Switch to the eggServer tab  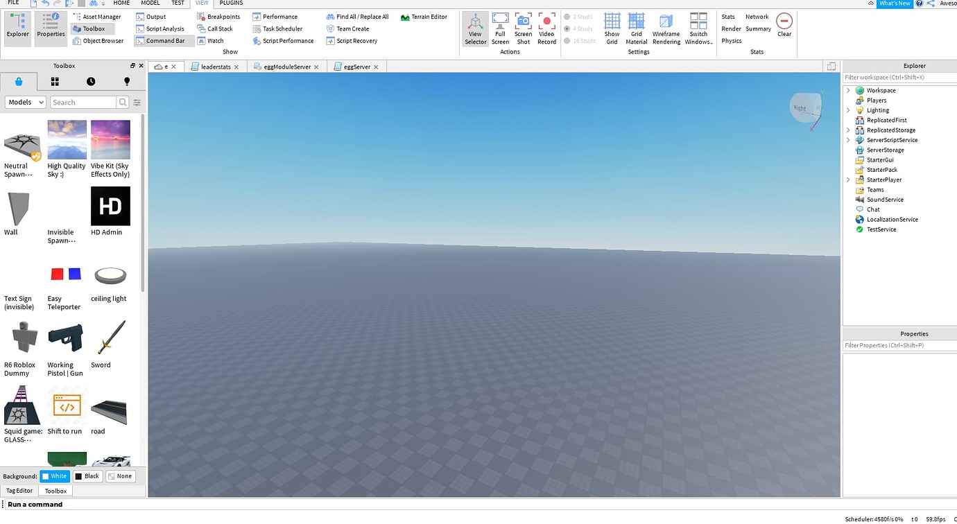tap(357, 67)
